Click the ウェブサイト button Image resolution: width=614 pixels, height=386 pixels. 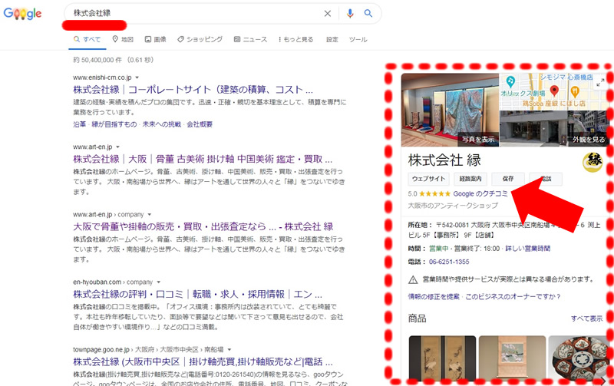tap(428, 179)
